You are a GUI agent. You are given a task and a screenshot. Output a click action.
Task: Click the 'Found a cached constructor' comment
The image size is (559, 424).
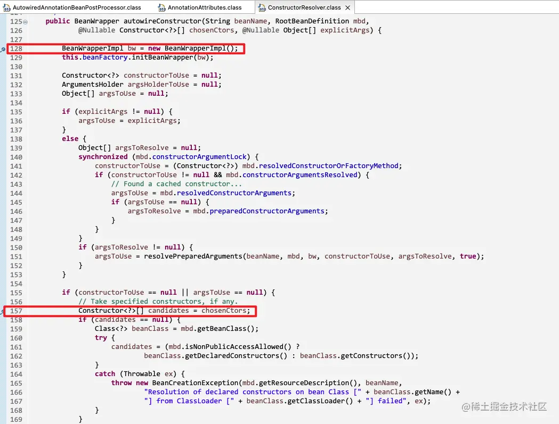[x=176, y=184]
